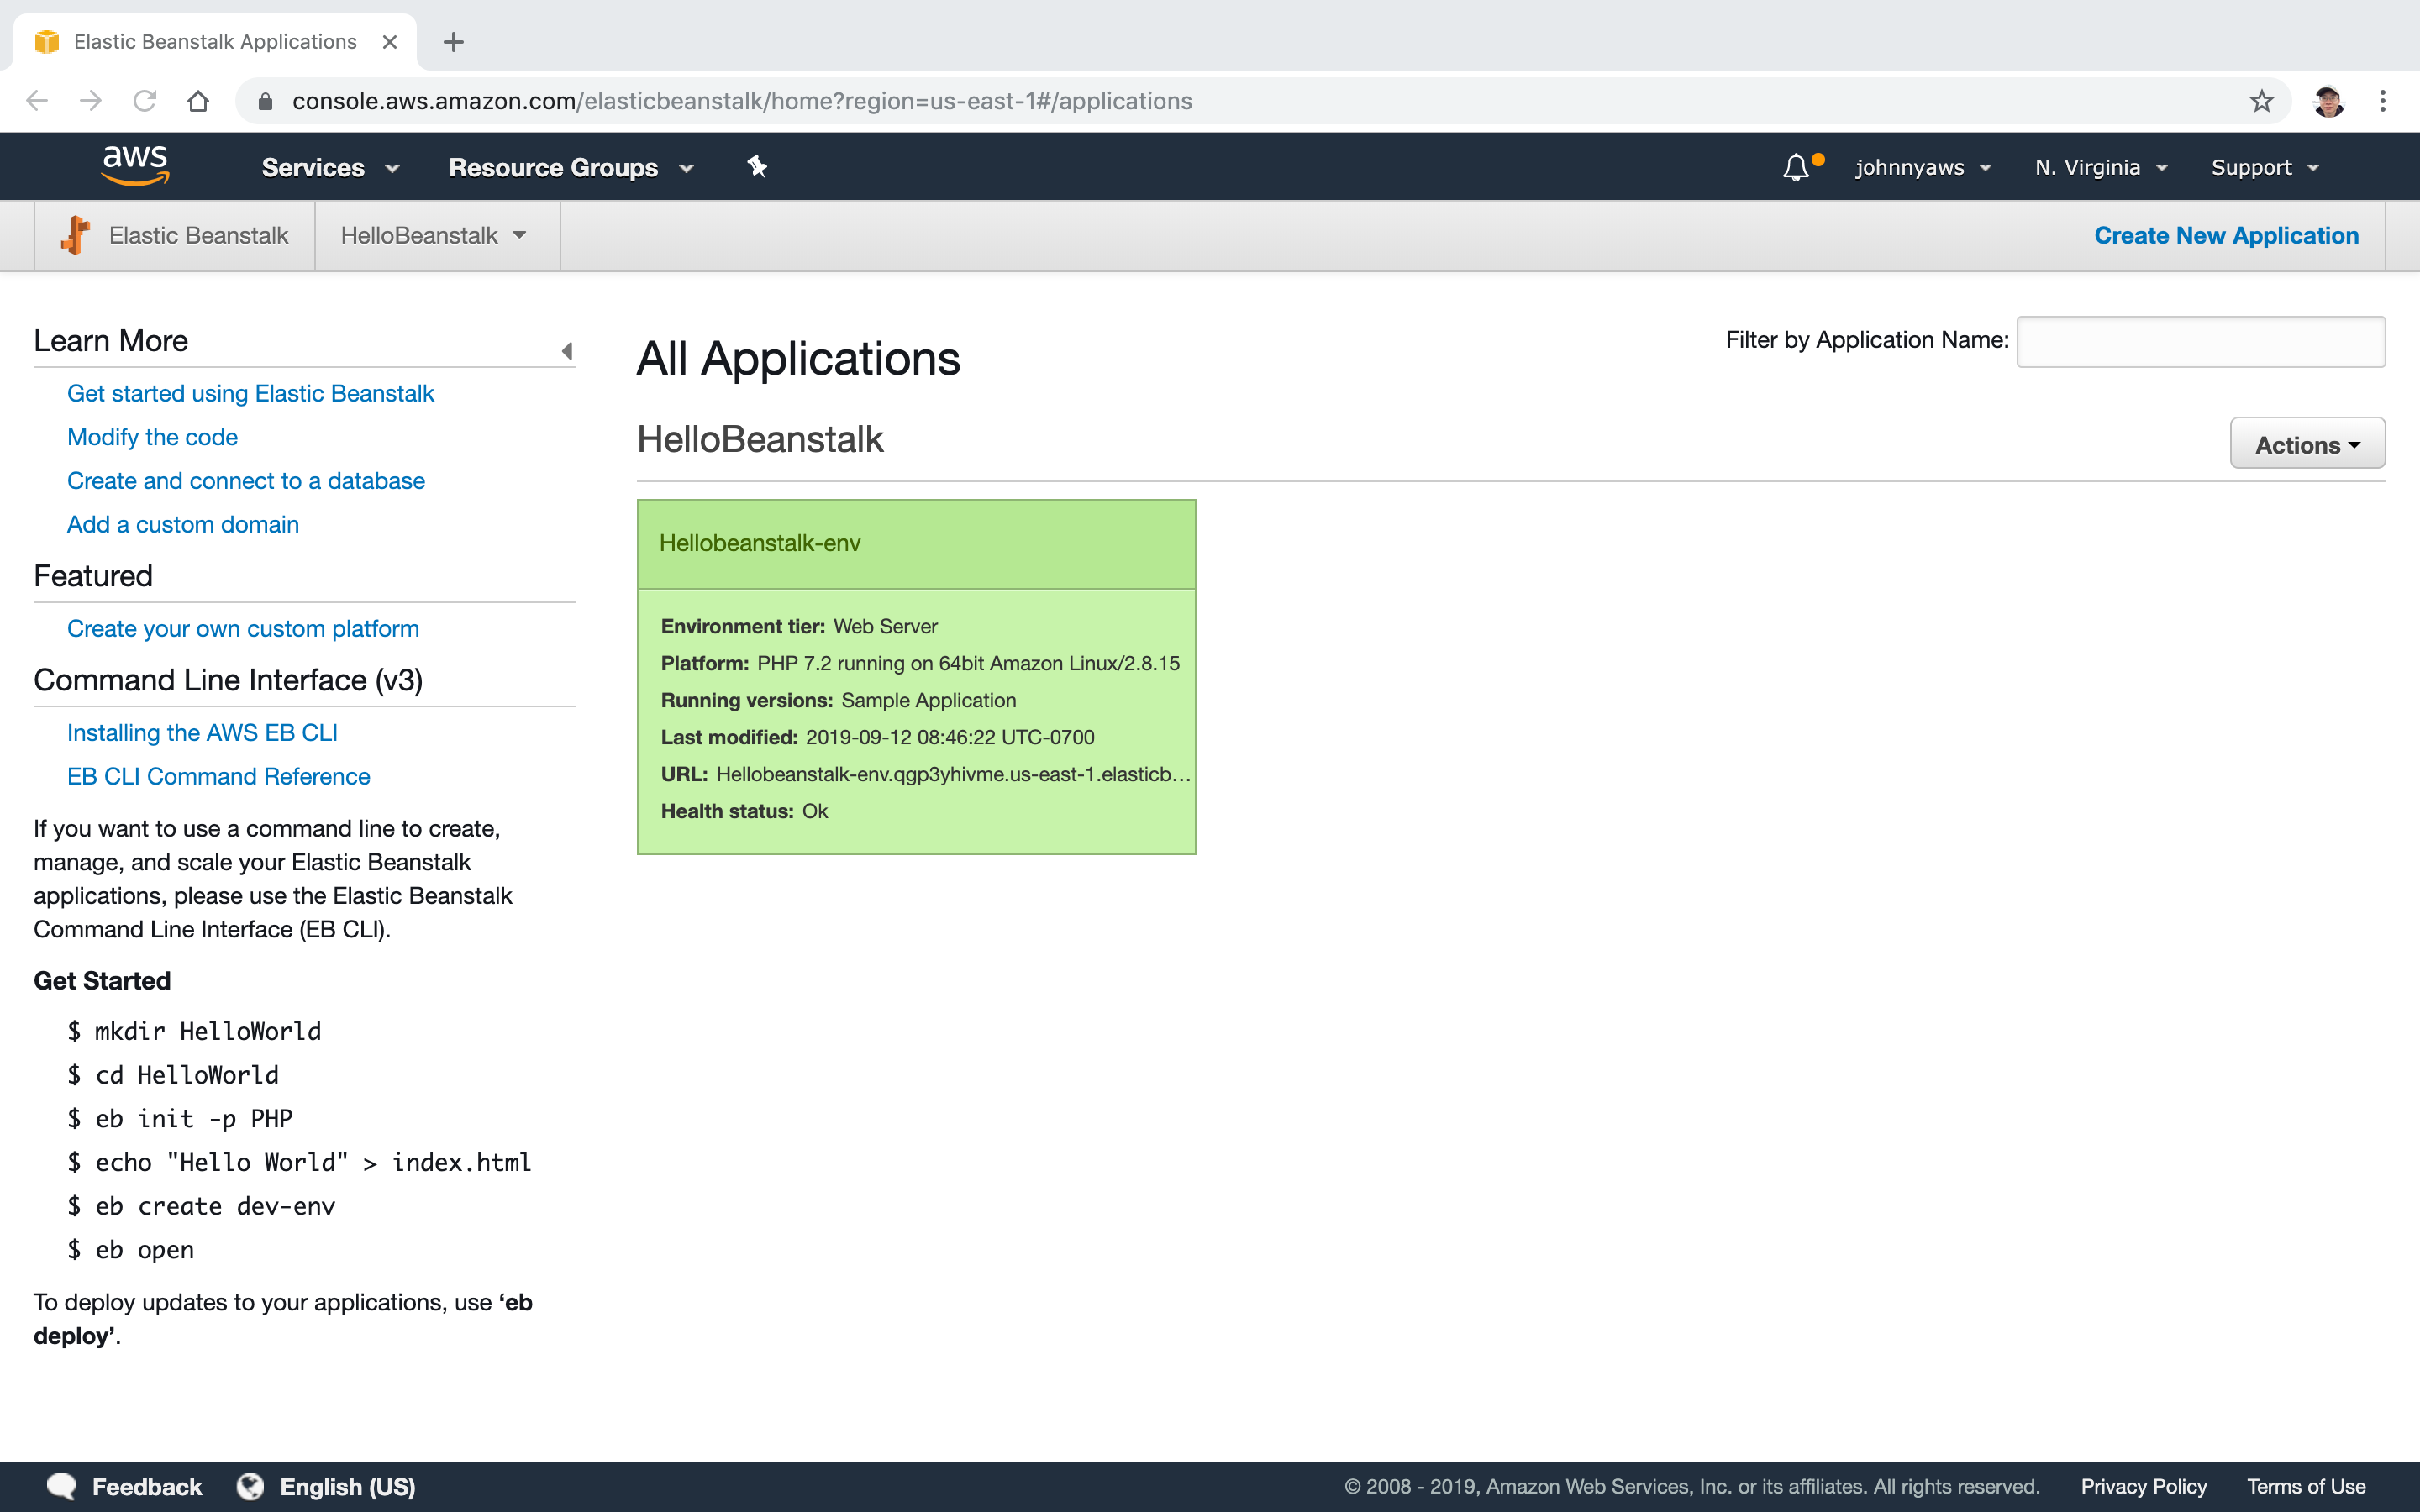Screen dimensions: 2420x1512
Task: Click the pin shortcuts icon in navbar
Action: [x=757, y=167]
